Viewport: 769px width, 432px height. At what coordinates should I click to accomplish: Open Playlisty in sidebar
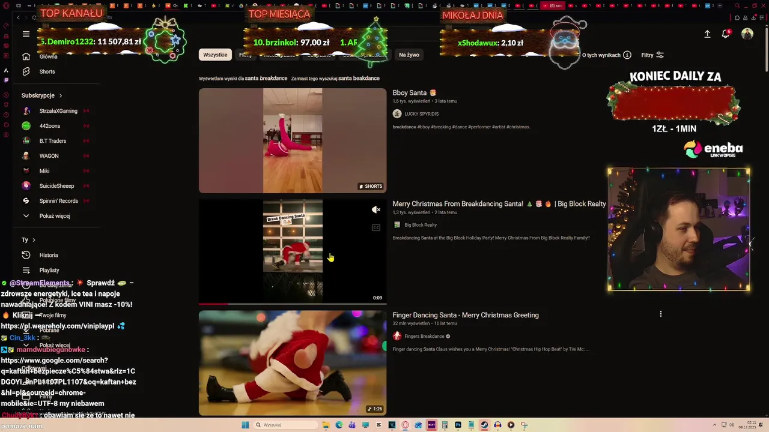point(49,270)
